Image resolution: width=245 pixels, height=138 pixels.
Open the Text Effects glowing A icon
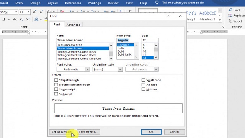point(36,19)
